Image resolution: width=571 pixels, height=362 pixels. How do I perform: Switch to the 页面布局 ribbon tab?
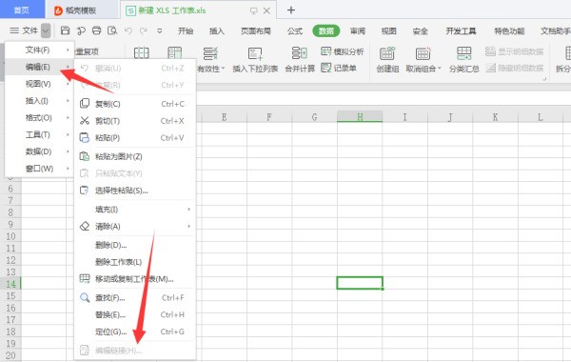click(256, 31)
